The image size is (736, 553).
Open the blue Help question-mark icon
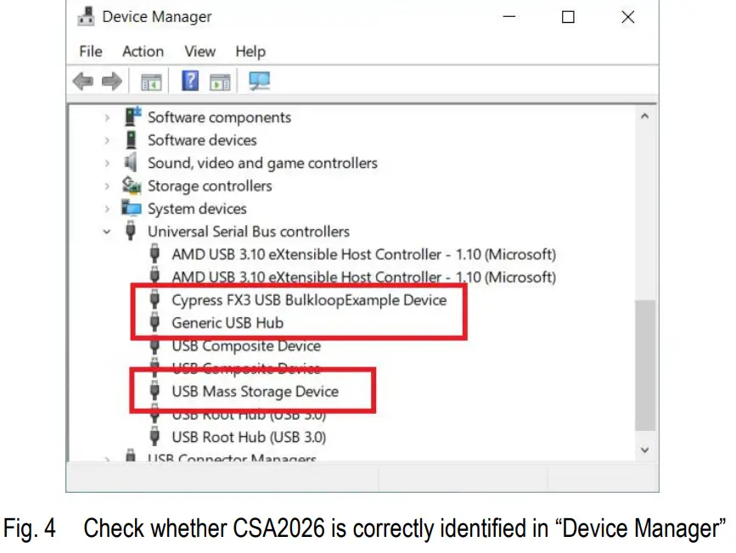tap(190, 81)
